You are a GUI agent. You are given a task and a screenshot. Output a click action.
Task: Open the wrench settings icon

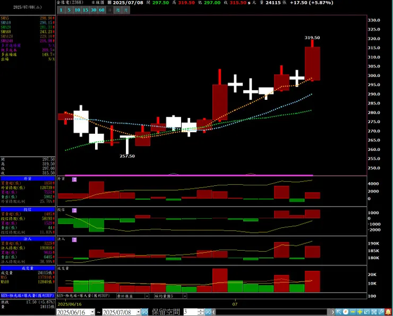coord(381,312)
